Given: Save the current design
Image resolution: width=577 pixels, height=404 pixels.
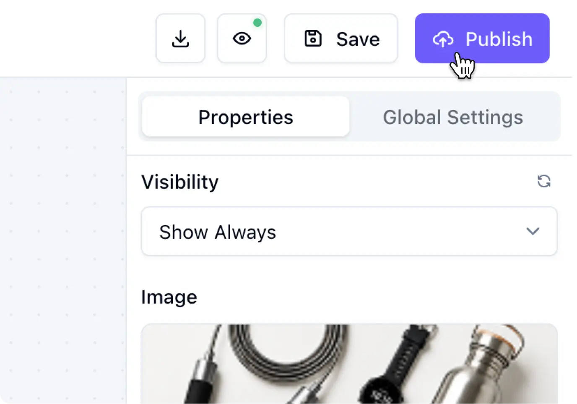Looking at the screenshot, I should 341,39.
